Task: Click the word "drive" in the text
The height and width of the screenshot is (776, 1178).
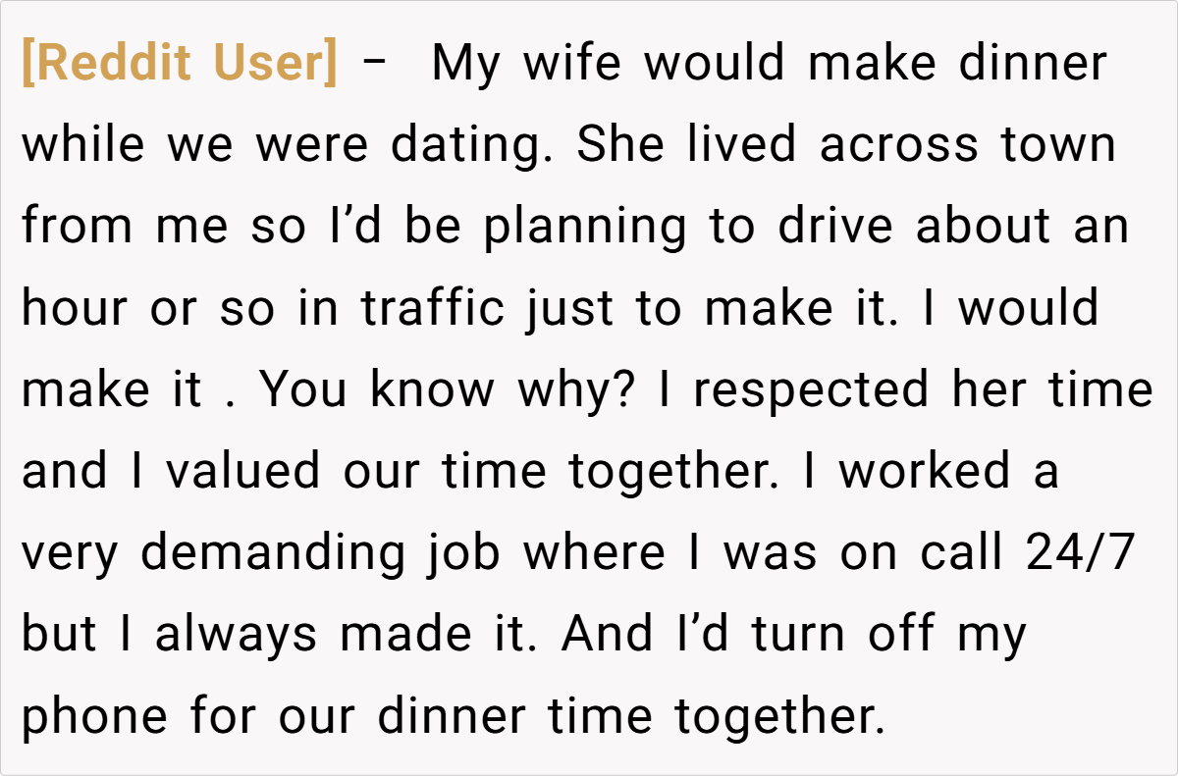Action: tap(837, 228)
